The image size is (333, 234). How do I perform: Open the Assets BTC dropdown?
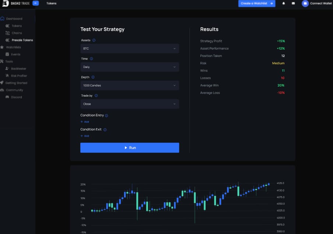click(130, 48)
